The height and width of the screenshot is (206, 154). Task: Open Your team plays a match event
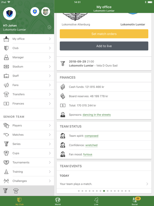point(104,184)
